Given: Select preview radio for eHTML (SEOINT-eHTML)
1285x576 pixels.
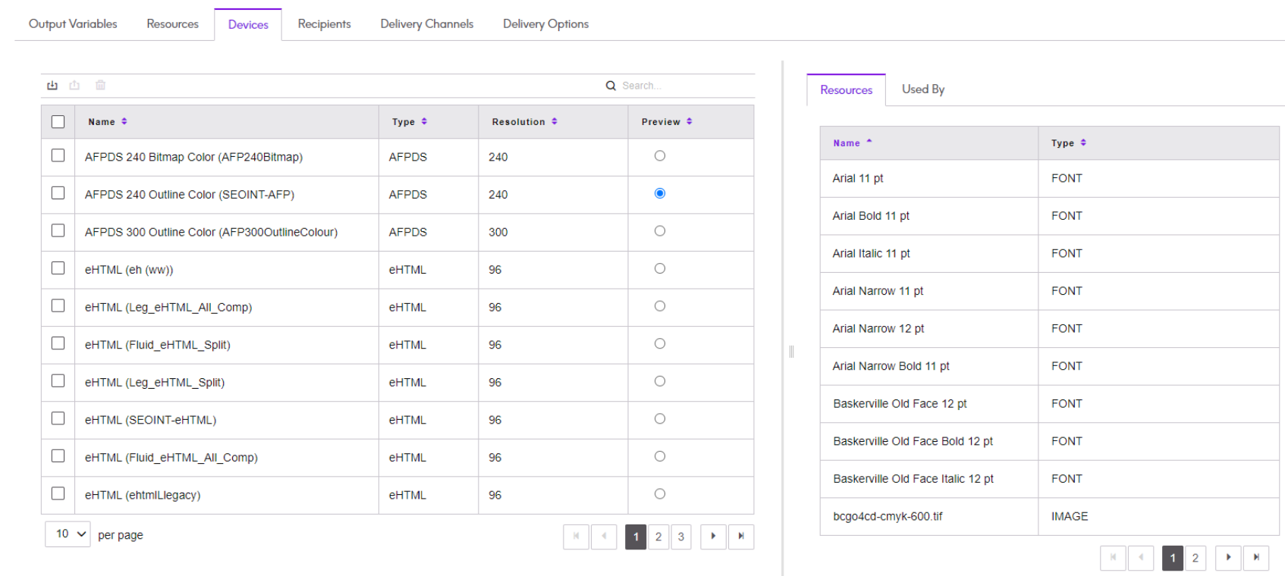Looking at the screenshot, I should pos(660,419).
